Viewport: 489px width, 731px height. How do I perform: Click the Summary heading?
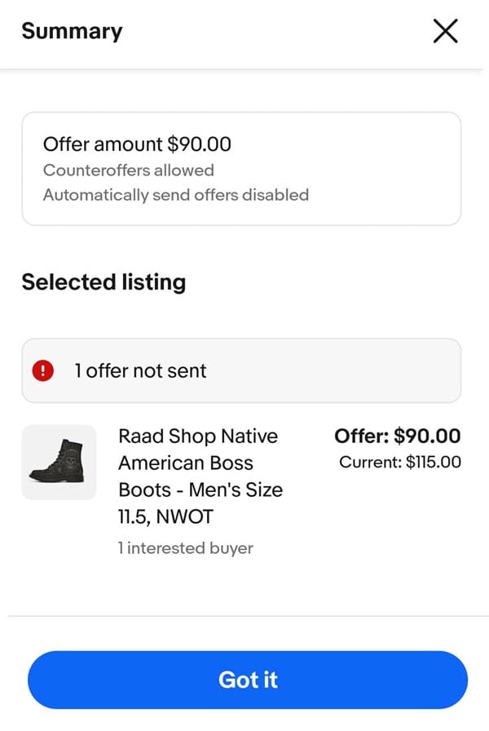point(71,30)
